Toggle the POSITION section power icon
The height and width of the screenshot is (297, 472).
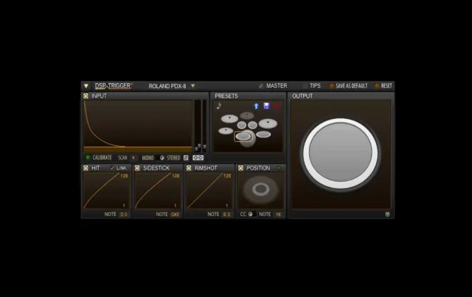point(240,167)
